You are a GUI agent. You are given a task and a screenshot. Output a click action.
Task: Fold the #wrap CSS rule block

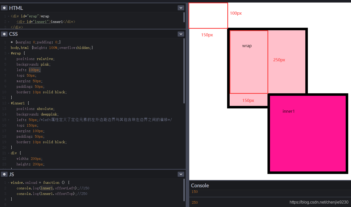[x=9, y=53]
